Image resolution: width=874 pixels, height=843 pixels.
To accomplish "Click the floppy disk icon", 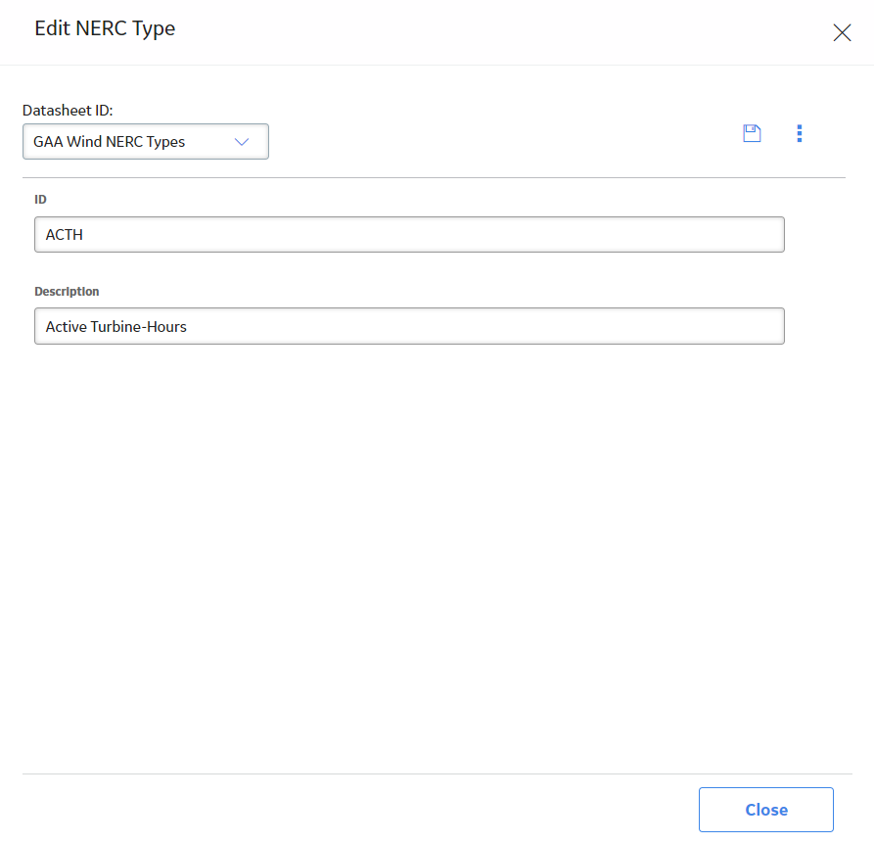I will coord(752,133).
